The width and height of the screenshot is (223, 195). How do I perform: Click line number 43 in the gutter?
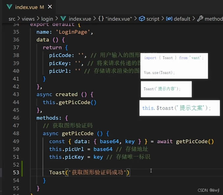coord(16,94)
